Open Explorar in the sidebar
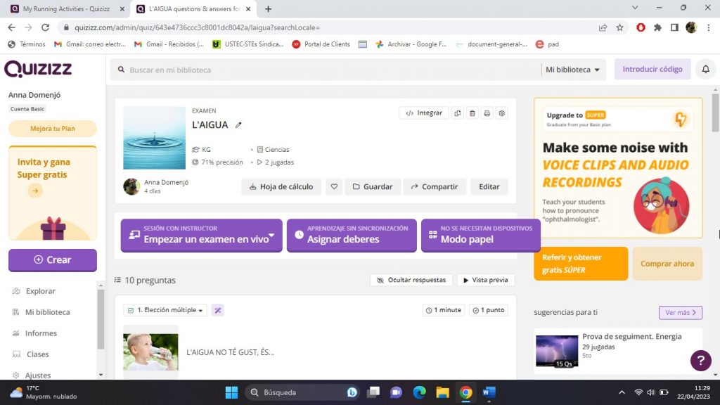Image resolution: width=720 pixels, height=405 pixels. point(41,291)
